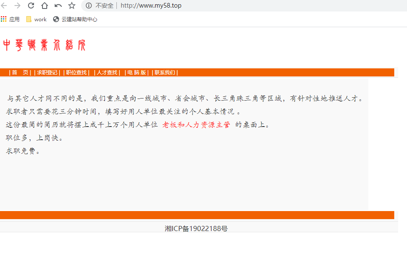Click the address bar showing http://www.my58.top
The image size is (407, 279).
[151, 6]
